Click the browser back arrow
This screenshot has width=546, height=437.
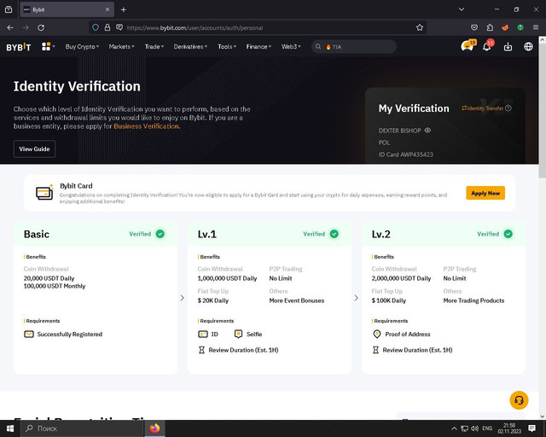pos(10,27)
